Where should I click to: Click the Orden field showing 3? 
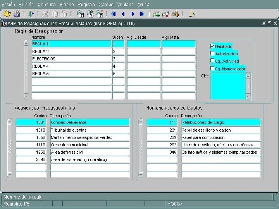pyautogui.click(x=118, y=59)
